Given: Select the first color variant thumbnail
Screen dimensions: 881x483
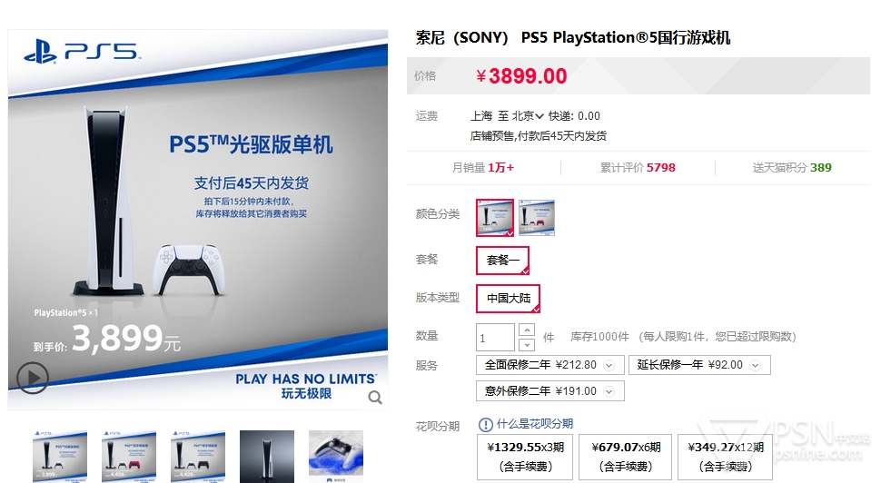Looking at the screenshot, I should click(495, 217).
